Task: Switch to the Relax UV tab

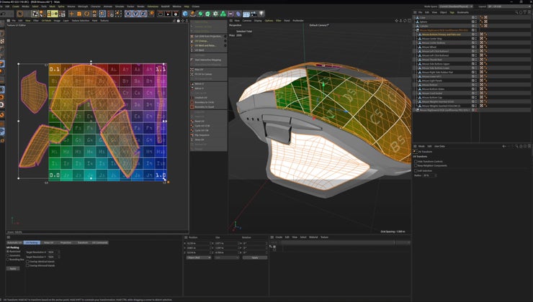Action: tap(49, 242)
